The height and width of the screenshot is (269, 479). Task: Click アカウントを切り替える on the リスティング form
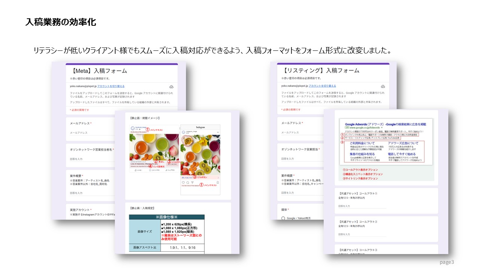tap(322, 86)
